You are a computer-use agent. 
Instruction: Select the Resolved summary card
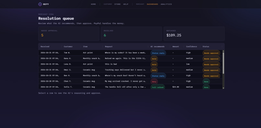tap(131, 34)
